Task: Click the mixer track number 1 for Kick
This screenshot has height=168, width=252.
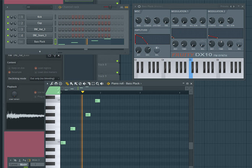Action: tap(21, 17)
